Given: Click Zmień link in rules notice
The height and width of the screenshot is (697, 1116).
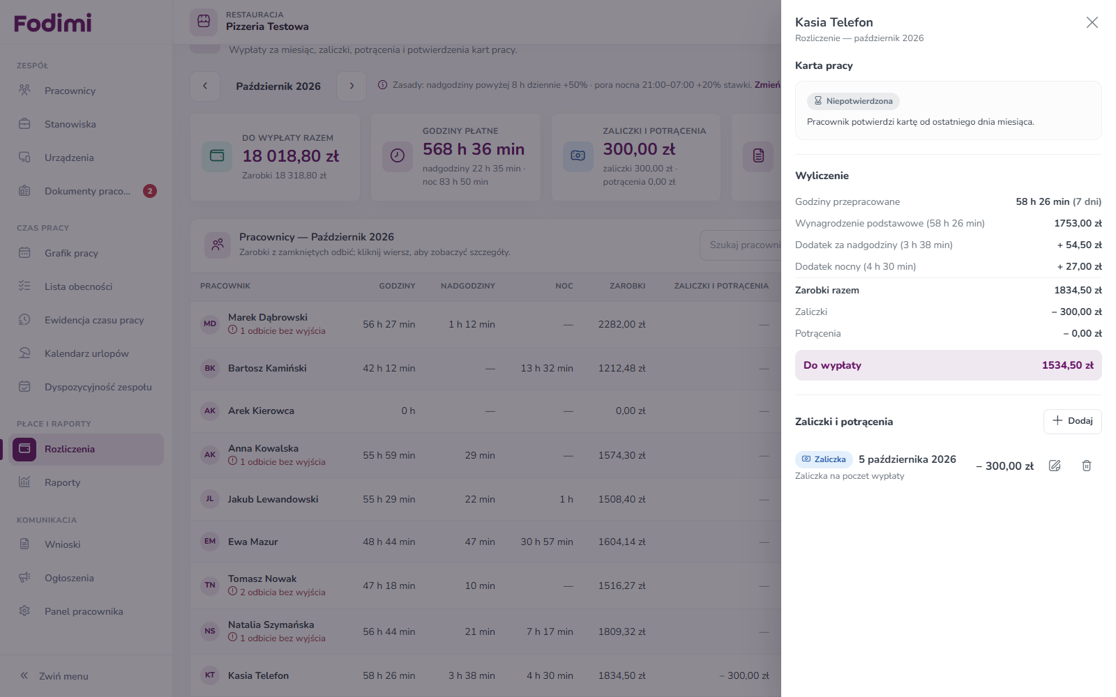Looking at the screenshot, I should pos(767,85).
